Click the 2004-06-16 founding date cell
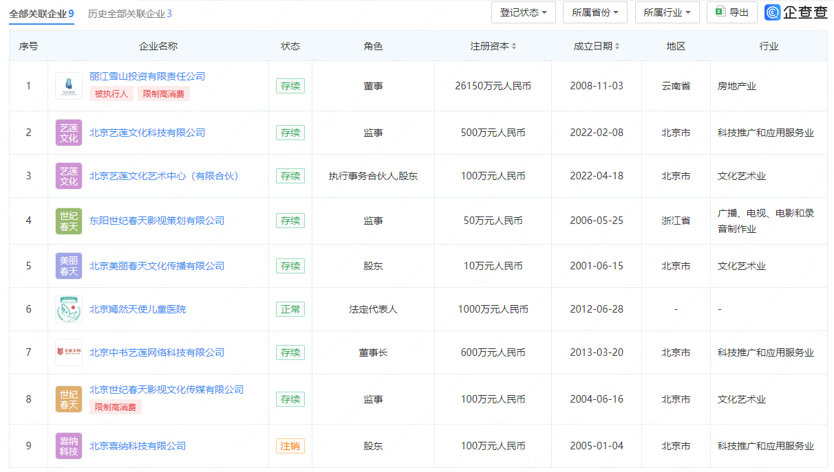The height and width of the screenshot is (472, 834). [597, 399]
